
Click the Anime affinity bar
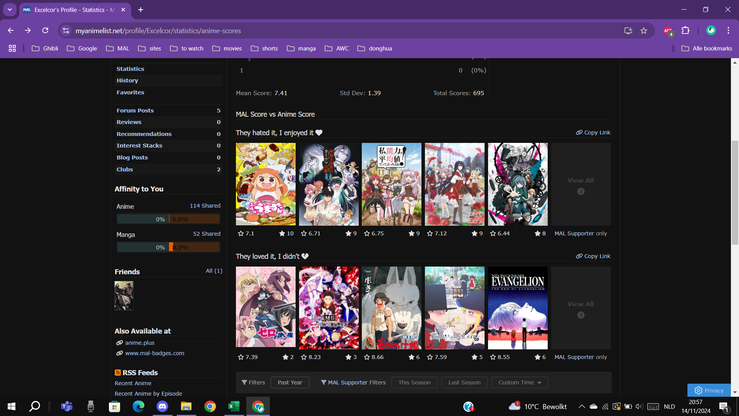point(168,219)
